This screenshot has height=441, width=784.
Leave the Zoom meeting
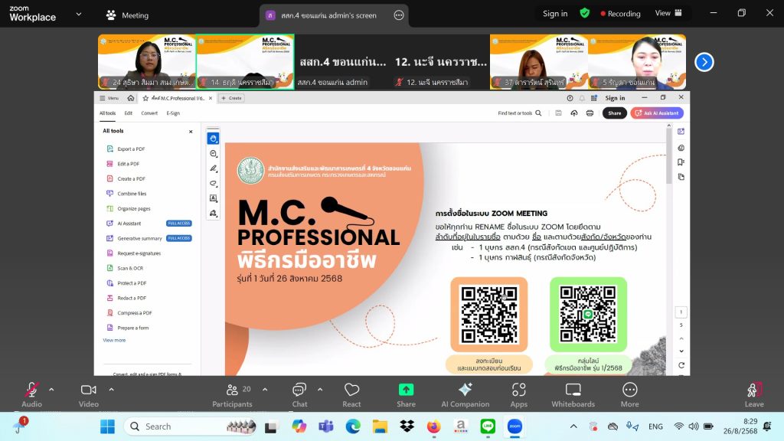click(753, 394)
